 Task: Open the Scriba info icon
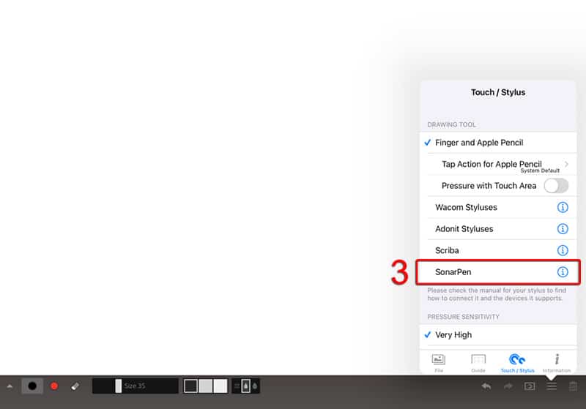(563, 250)
